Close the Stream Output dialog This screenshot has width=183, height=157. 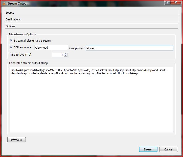pyautogui.click(x=176, y=3)
